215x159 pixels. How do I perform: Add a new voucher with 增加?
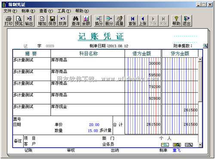[x=42, y=21]
